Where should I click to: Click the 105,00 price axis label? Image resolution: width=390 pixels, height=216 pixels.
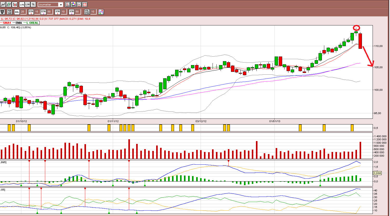[x=378, y=67]
